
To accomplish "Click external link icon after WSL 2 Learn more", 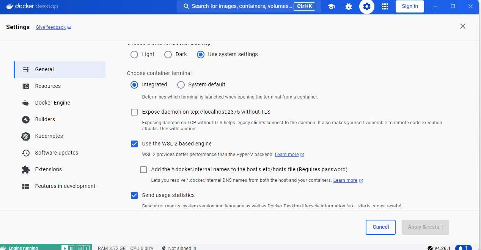I will (302, 155).
